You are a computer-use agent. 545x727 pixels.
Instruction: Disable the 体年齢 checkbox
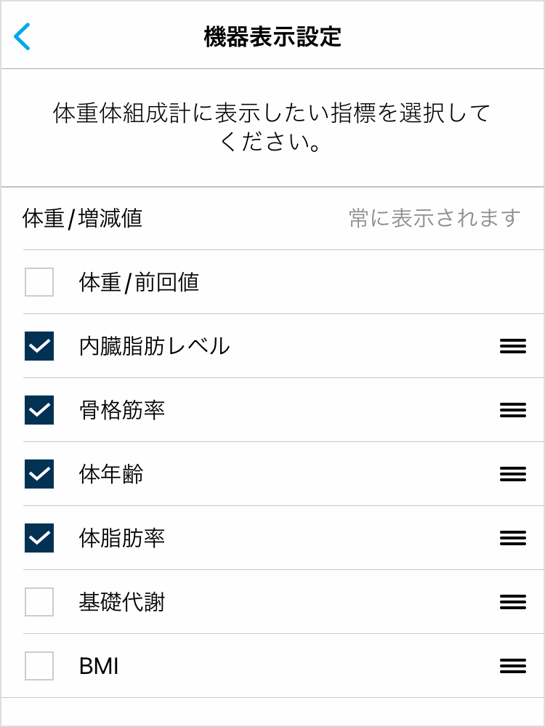[39, 474]
